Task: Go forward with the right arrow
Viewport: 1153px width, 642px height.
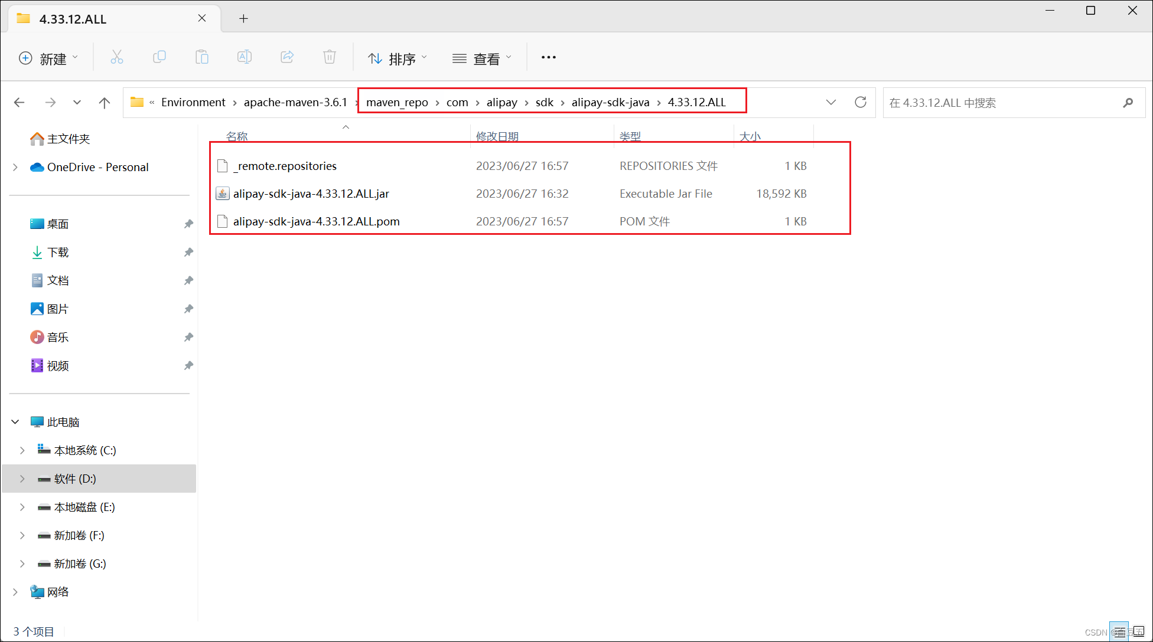Action: click(x=50, y=103)
